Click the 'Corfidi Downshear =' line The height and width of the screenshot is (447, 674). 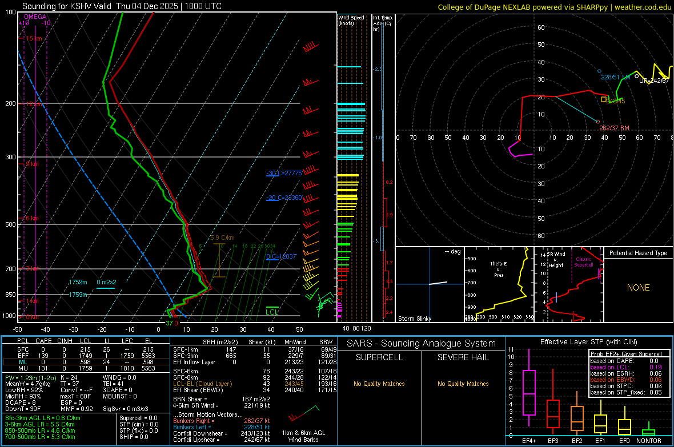222,434
